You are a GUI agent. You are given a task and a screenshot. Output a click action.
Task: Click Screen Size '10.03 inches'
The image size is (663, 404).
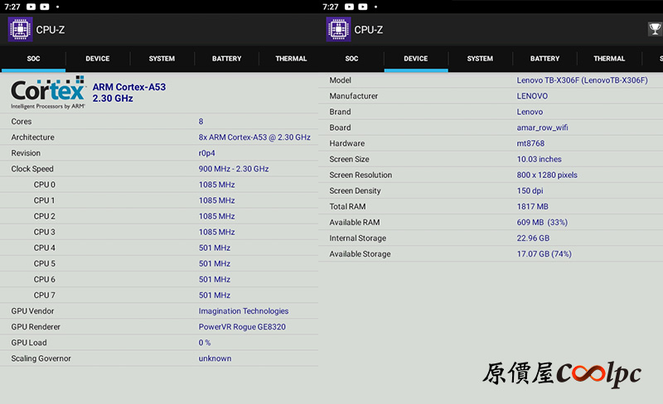pyautogui.click(x=540, y=159)
